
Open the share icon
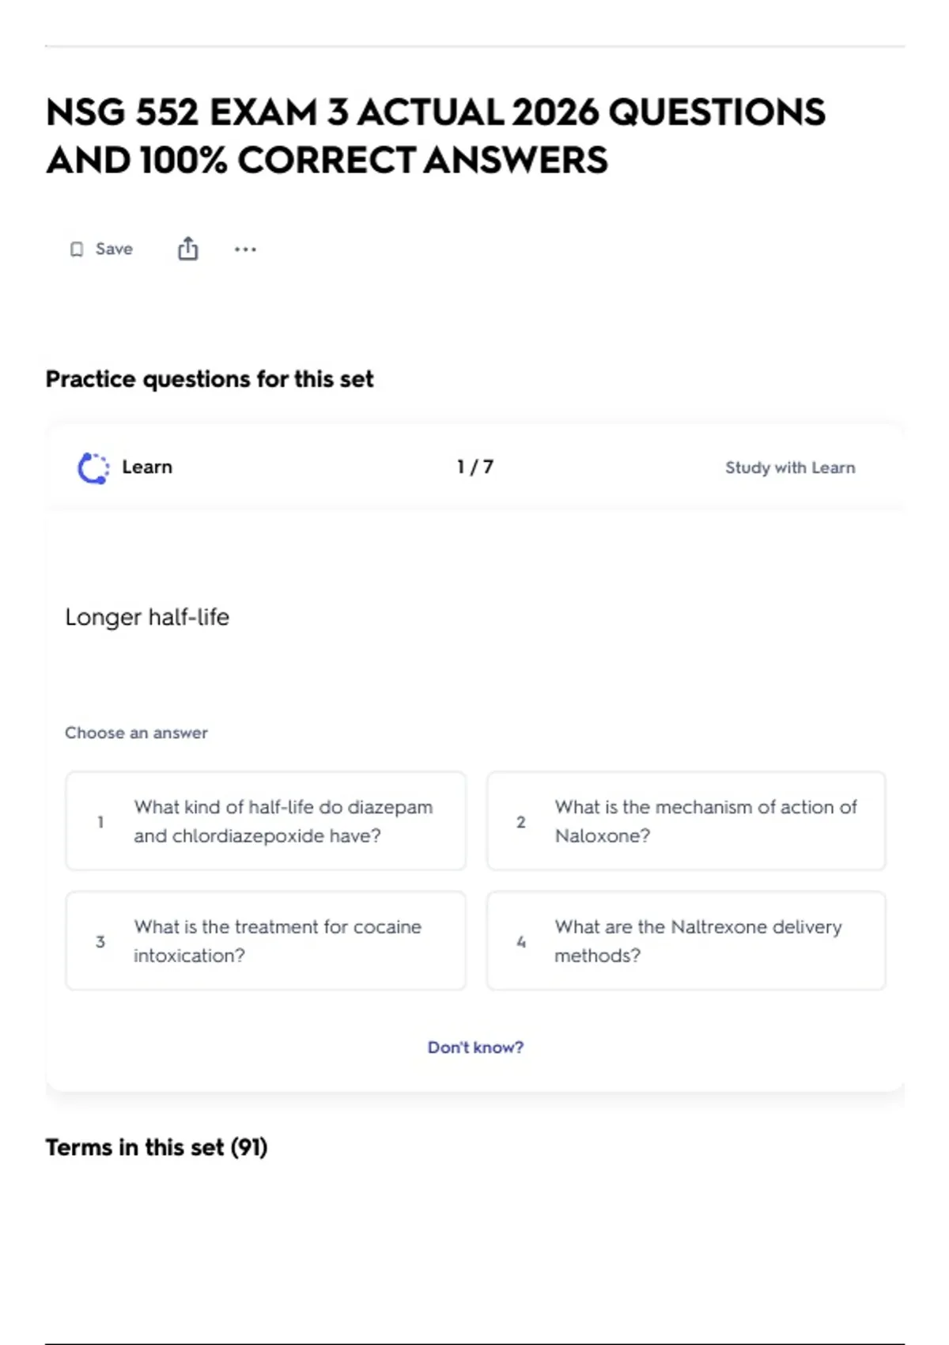coord(187,248)
